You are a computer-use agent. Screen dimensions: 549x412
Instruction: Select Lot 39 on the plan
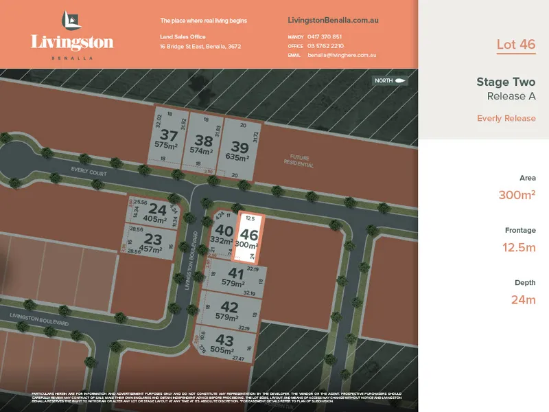click(x=240, y=148)
